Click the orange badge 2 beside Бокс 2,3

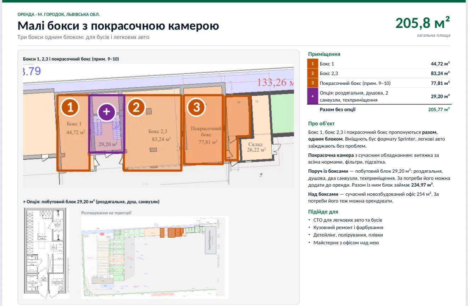tap(312, 73)
